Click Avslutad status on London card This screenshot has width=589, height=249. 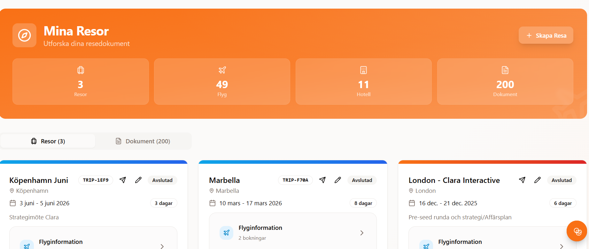[x=562, y=180]
